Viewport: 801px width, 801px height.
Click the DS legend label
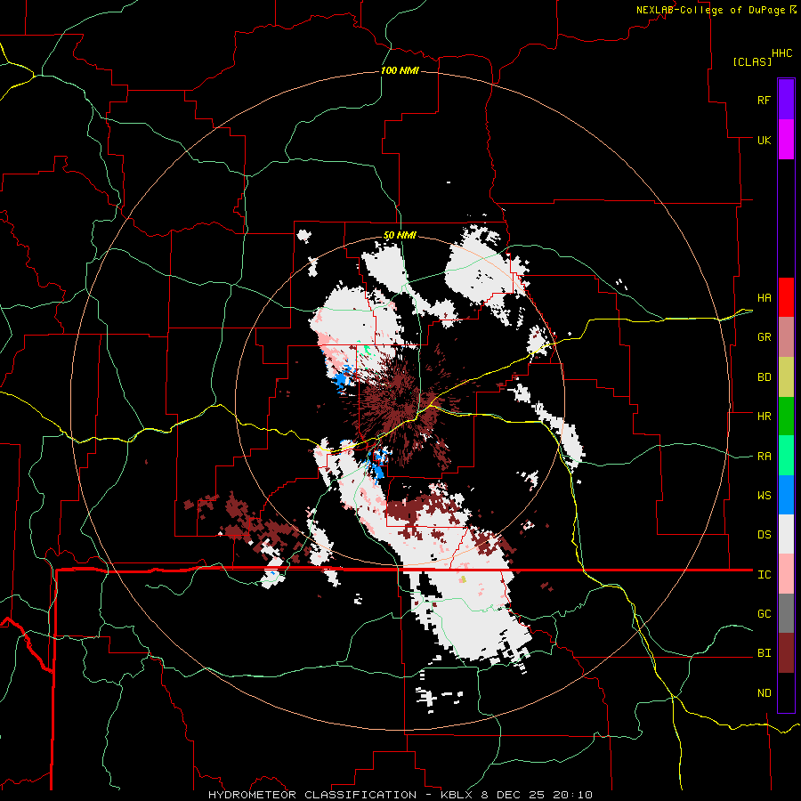[x=764, y=535]
